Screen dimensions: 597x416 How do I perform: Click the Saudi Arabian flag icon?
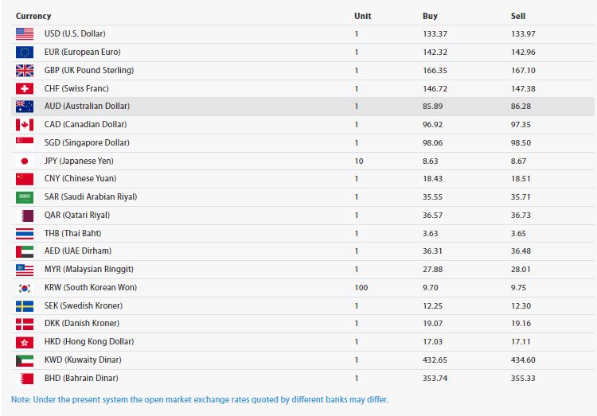point(25,197)
